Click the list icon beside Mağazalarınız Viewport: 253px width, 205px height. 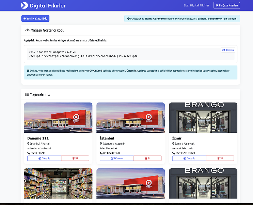pyautogui.click(x=27, y=94)
